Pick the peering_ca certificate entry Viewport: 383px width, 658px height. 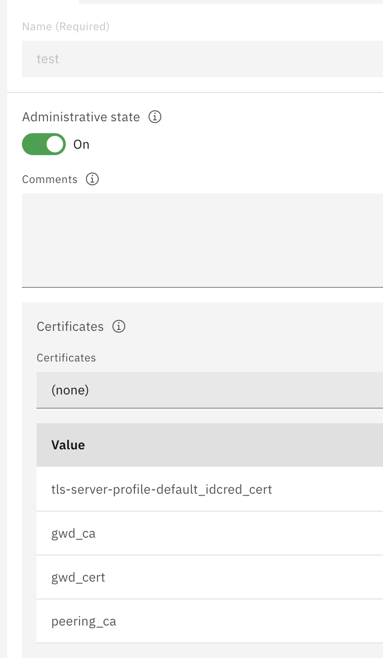84,620
